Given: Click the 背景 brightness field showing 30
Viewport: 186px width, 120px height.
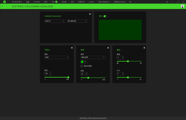Looking at the screenshot, I should pyautogui.click(x=84, y=74).
